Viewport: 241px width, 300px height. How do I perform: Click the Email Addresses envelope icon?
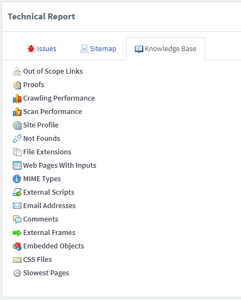pyautogui.click(x=17, y=206)
